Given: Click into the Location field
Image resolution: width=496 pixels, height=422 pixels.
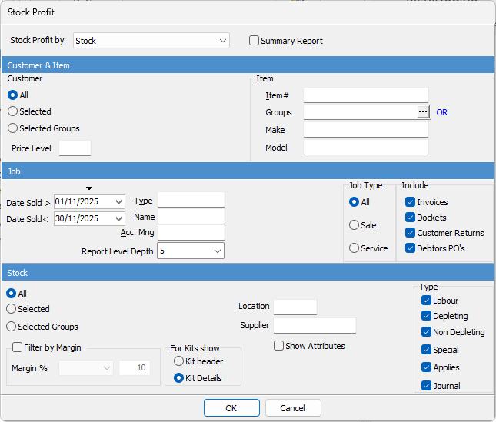Looking at the screenshot, I should [x=295, y=307].
